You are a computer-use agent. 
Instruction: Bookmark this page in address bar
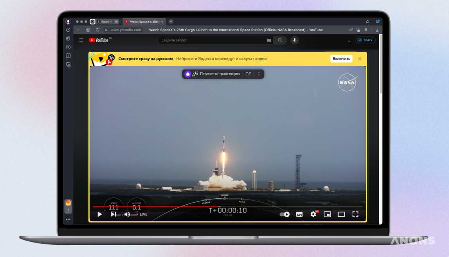click(366, 30)
